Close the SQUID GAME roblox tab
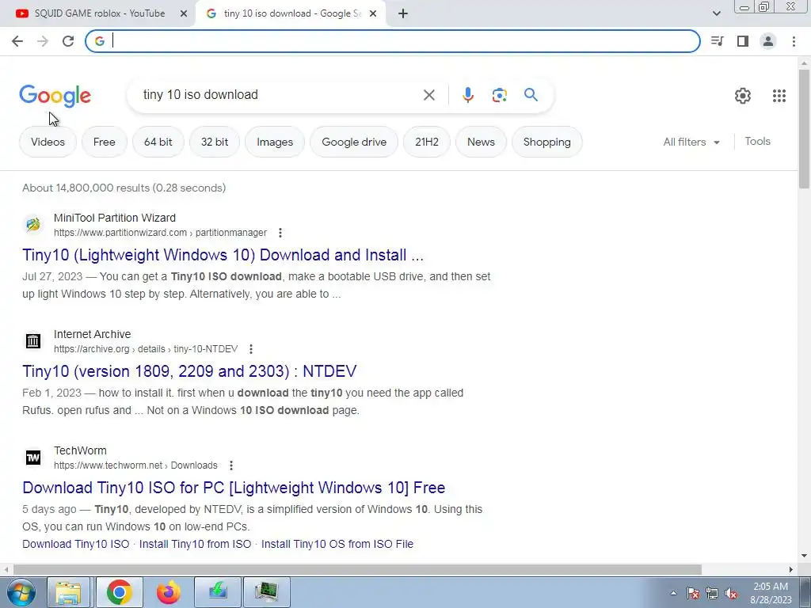The height and width of the screenshot is (608, 811). [x=184, y=14]
